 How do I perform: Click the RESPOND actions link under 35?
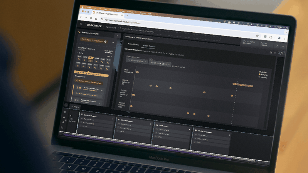[88, 95]
